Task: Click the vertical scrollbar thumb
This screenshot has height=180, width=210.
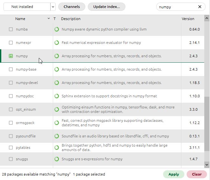Action: click(207, 124)
